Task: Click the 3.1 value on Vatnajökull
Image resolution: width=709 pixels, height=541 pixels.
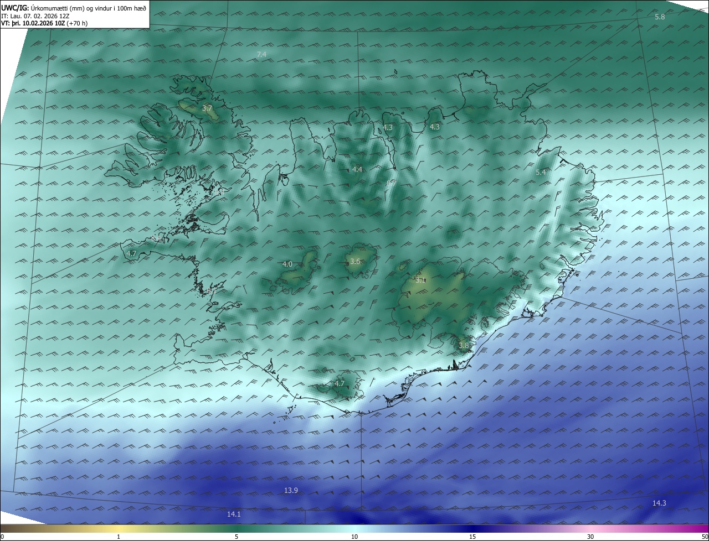Action: click(x=420, y=280)
